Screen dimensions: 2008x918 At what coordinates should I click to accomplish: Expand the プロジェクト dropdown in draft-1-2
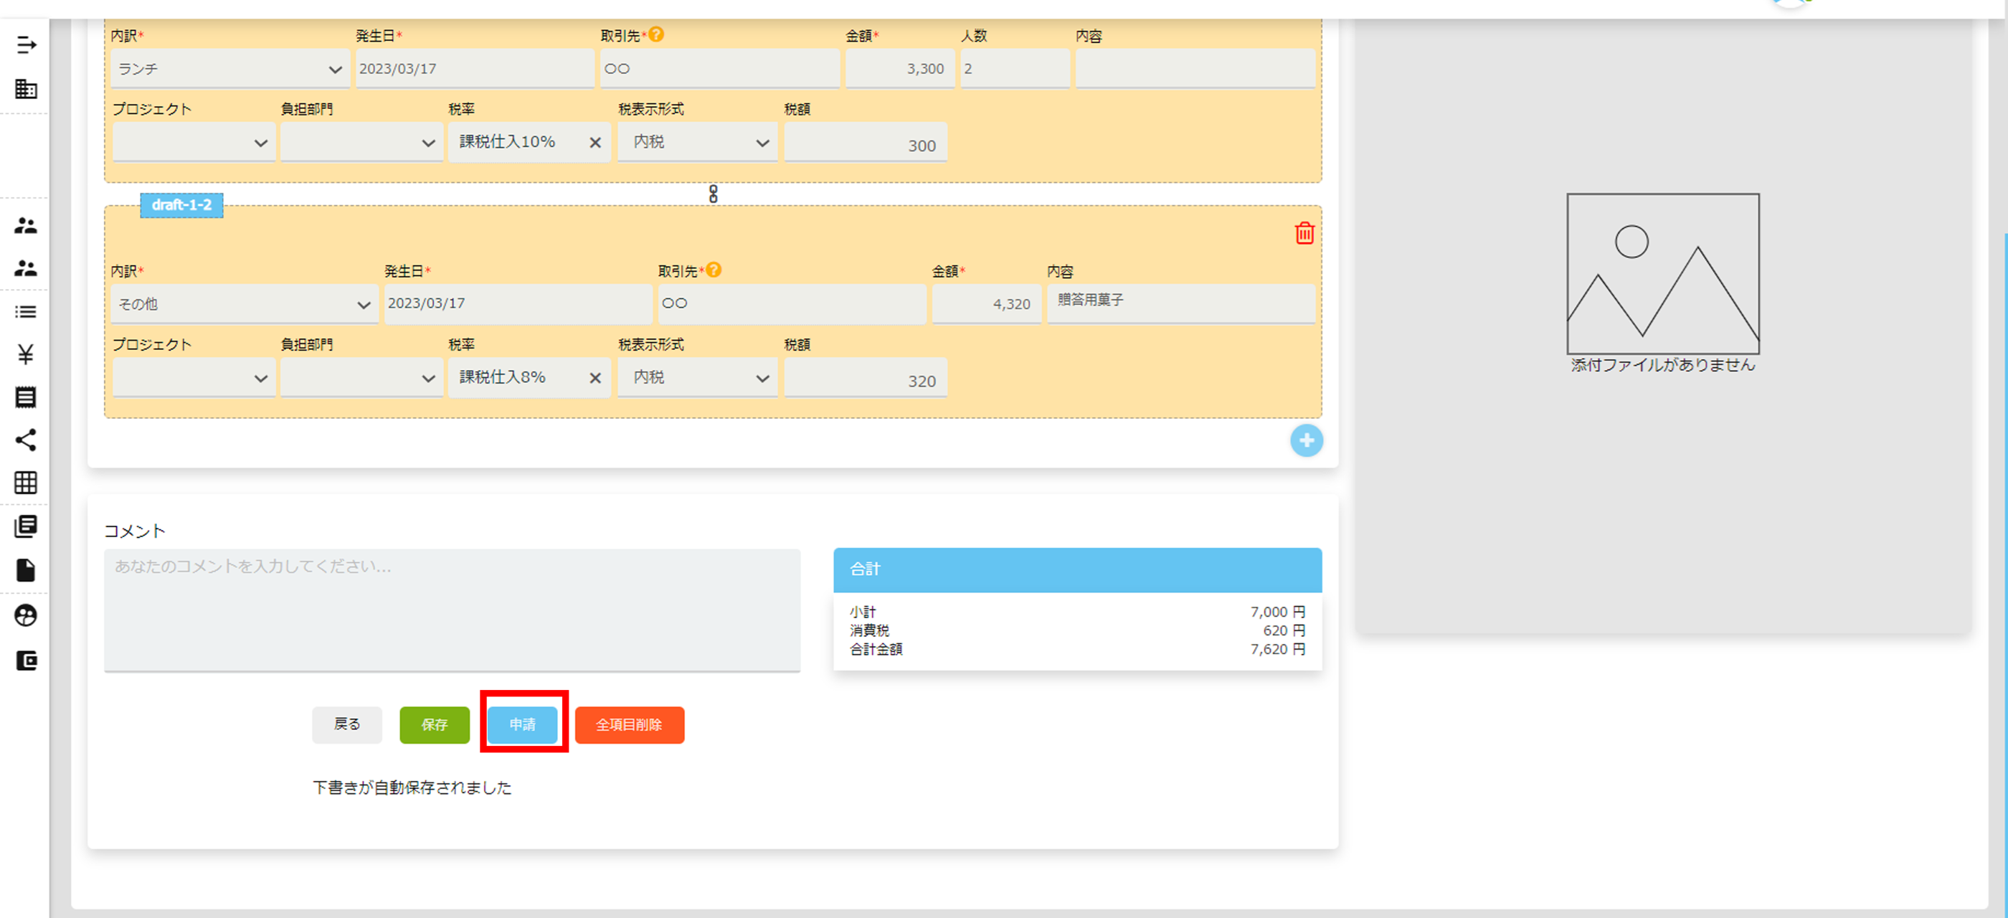194,378
